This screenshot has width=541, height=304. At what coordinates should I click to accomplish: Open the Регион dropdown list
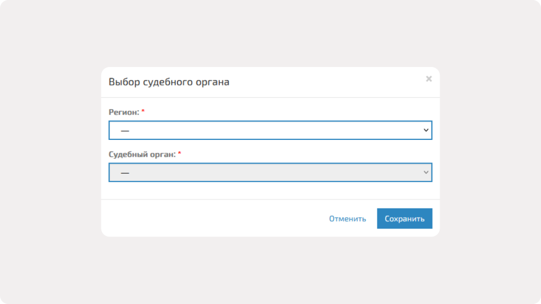click(270, 130)
